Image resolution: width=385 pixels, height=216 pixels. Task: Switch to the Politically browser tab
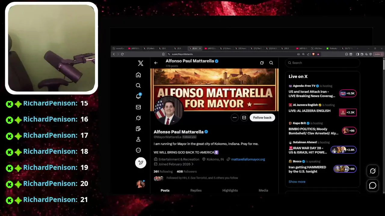point(333,48)
